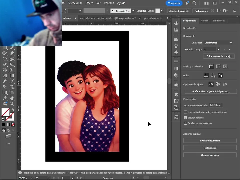Select the Hand tool
The image size is (240, 180).
pyautogui.click(x=12, y=98)
